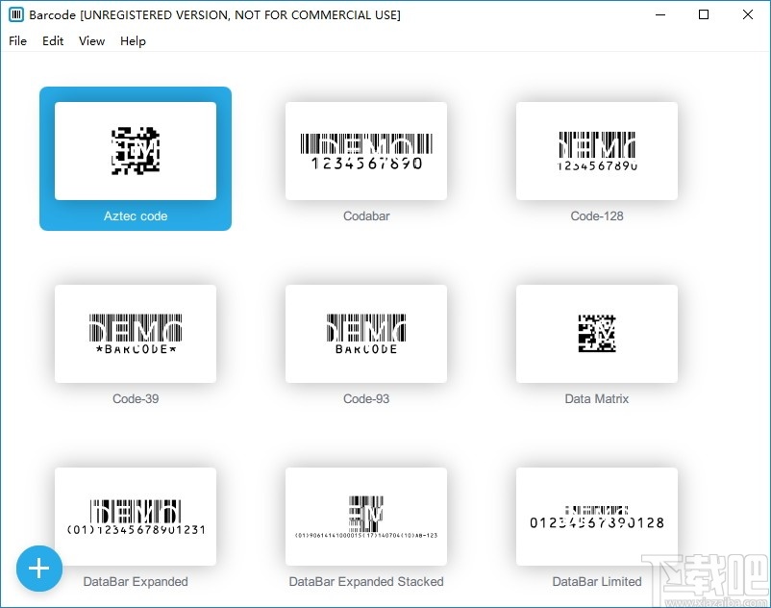Viewport: 771px width, 608px height.
Task: Click the Aztec code label
Action: point(136,215)
